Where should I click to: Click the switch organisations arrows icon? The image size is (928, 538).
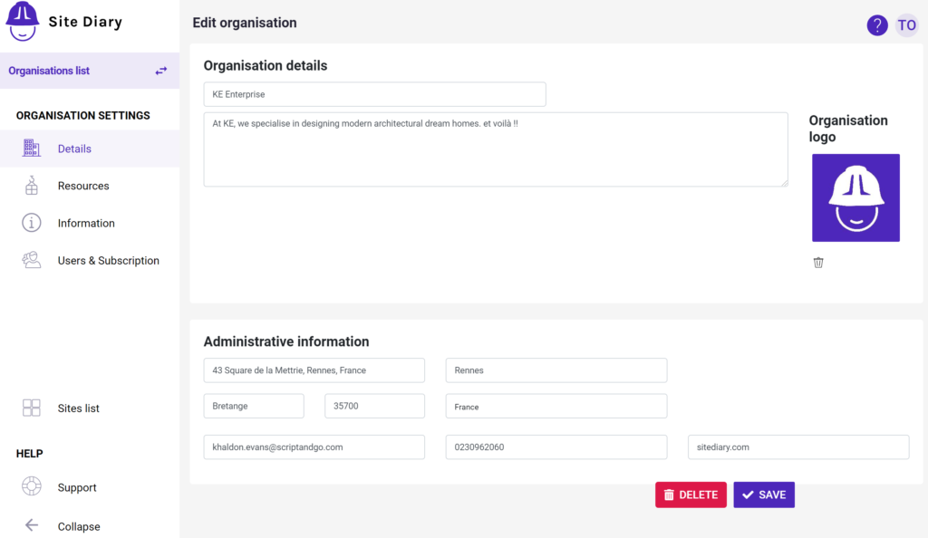click(x=161, y=71)
